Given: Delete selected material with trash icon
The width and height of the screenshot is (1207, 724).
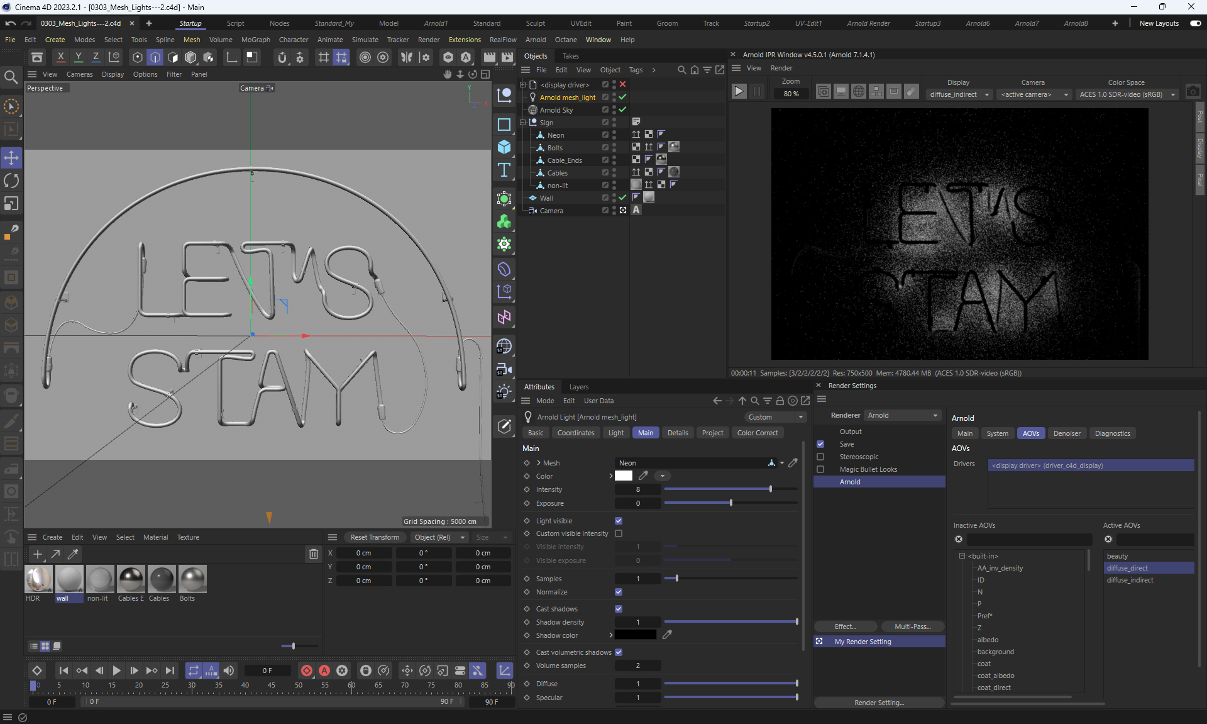Looking at the screenshot, I should (313, 554).
